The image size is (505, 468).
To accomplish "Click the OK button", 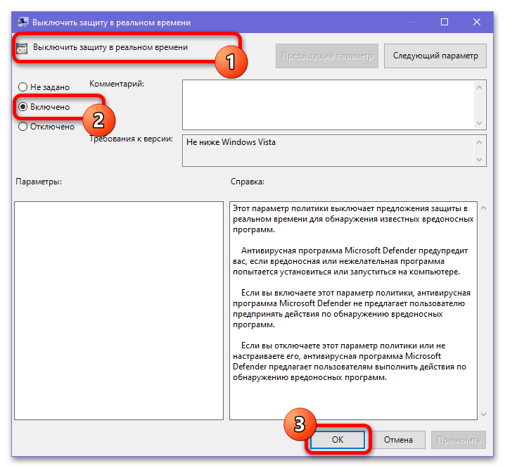I will 337,440.
